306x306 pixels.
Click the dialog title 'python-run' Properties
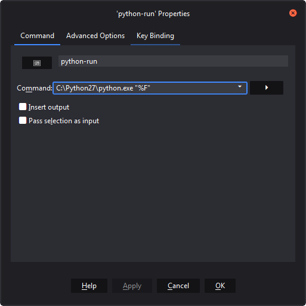click(x=153, y=14)
